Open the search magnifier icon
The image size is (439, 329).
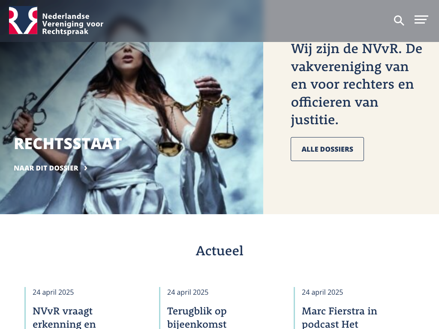click(x=399, y=21)
